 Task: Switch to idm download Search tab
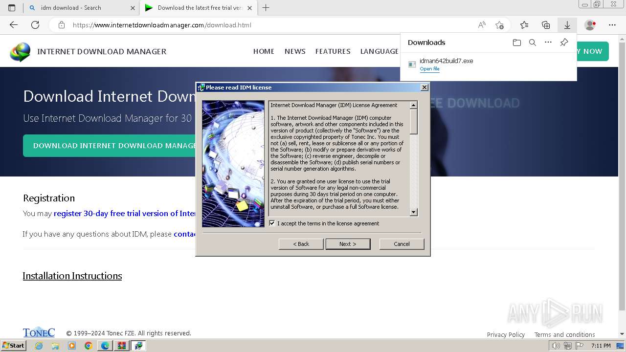(x=82, y=8)
